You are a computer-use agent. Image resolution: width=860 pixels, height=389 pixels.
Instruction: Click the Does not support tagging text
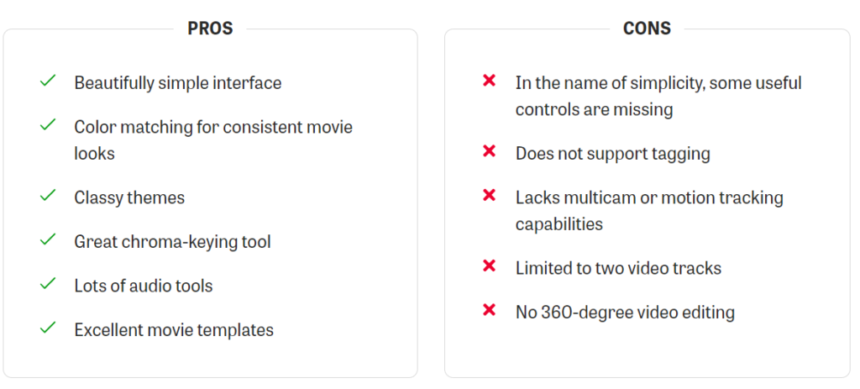[612, 154]
